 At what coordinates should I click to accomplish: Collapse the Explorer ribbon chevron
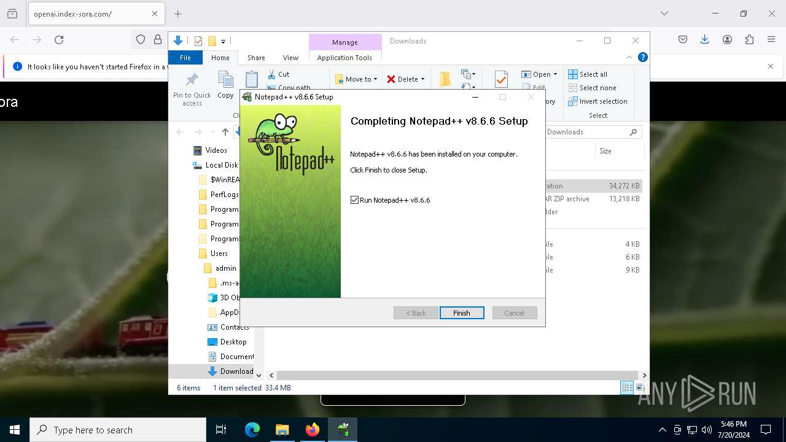click(x=629, y=57)
